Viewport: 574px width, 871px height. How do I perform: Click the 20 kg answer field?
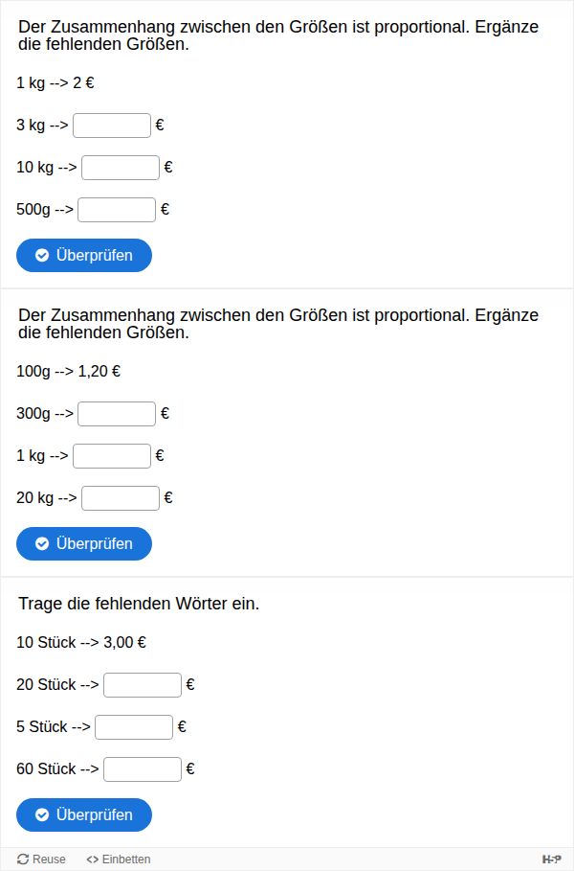(x=121, y=498)
